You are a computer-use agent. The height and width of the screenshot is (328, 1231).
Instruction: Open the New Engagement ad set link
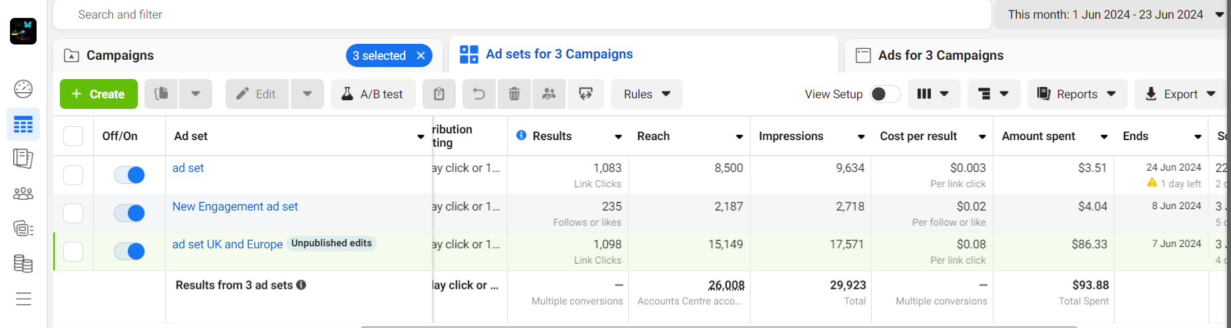point(235,206)
